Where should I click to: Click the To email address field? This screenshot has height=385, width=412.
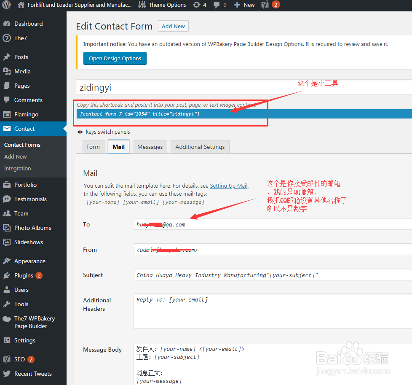(x=273, y=224)
